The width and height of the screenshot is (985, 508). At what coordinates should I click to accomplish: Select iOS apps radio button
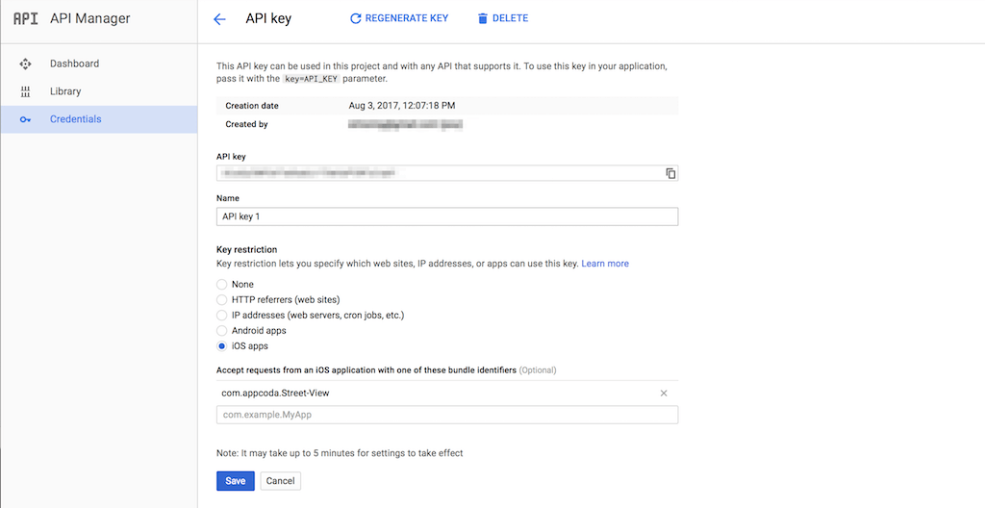222,346
